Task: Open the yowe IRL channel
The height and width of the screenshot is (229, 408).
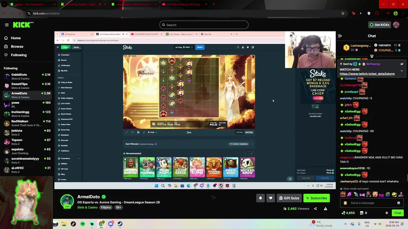Action: pyautogui.click(x=27, y=104)
